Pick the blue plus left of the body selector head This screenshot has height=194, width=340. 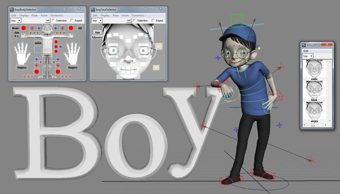(x=39, y=28)
